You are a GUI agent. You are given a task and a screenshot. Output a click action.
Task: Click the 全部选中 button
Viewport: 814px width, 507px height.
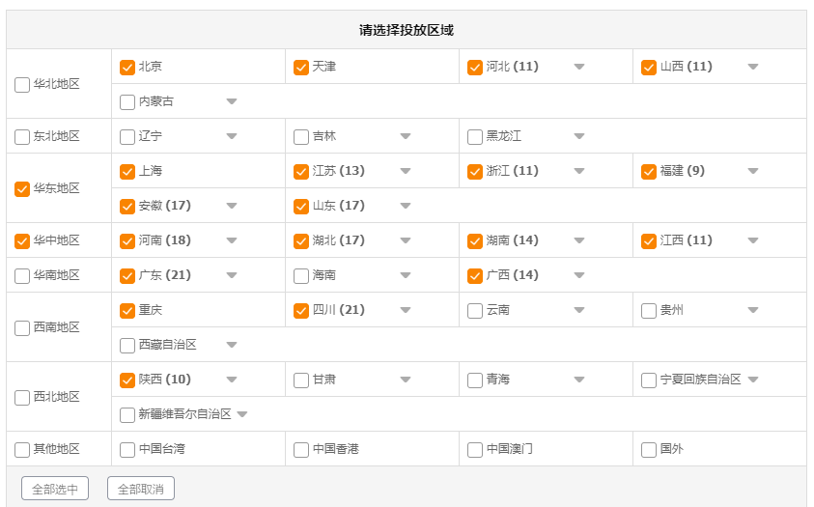55,489
